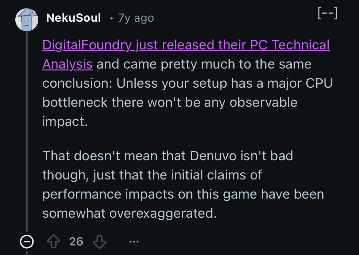359x255 pixels.
Task: Downvote the NekuSoul comment
Action: tap(99, 242)
